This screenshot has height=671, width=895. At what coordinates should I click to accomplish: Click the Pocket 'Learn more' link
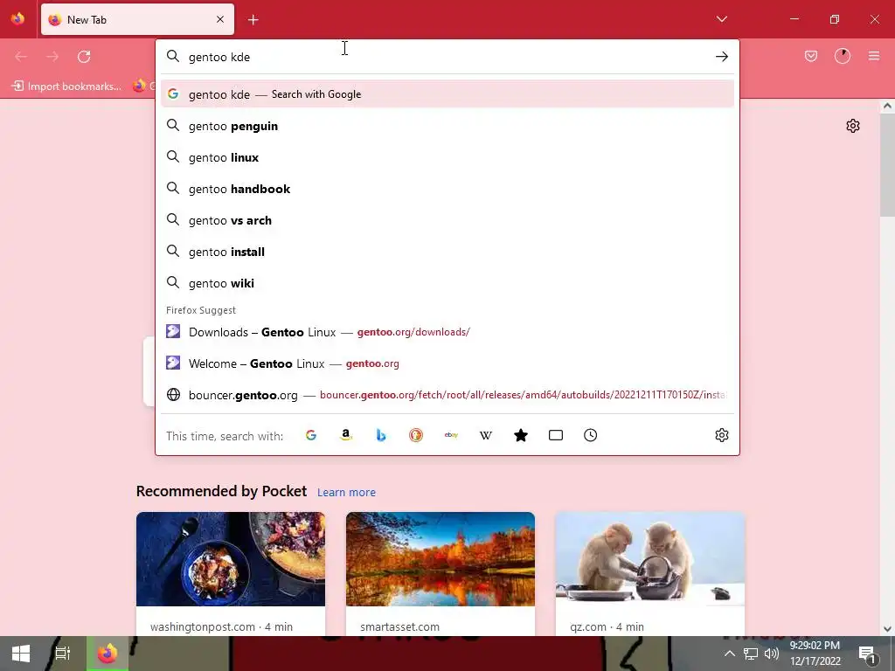click(346, 493)
